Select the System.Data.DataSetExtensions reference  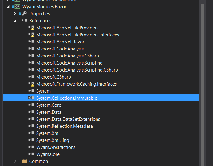point(68,119)
